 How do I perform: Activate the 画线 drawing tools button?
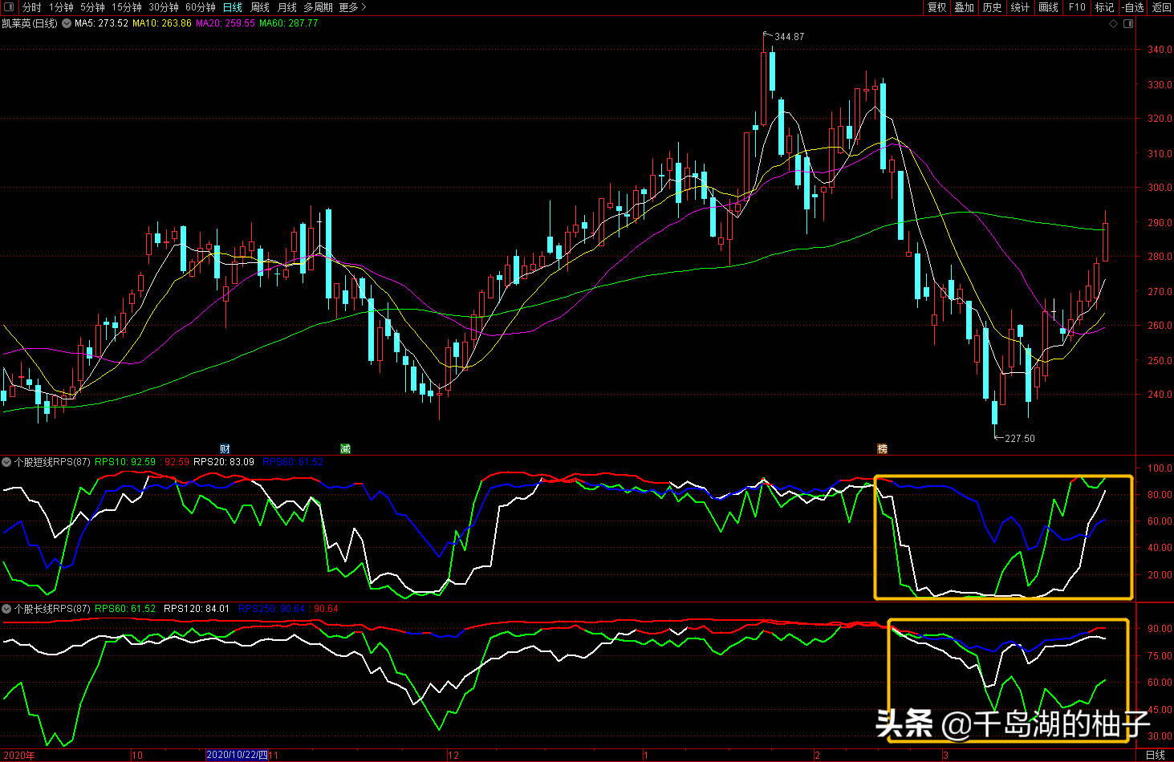click(x=1049, y=7)
